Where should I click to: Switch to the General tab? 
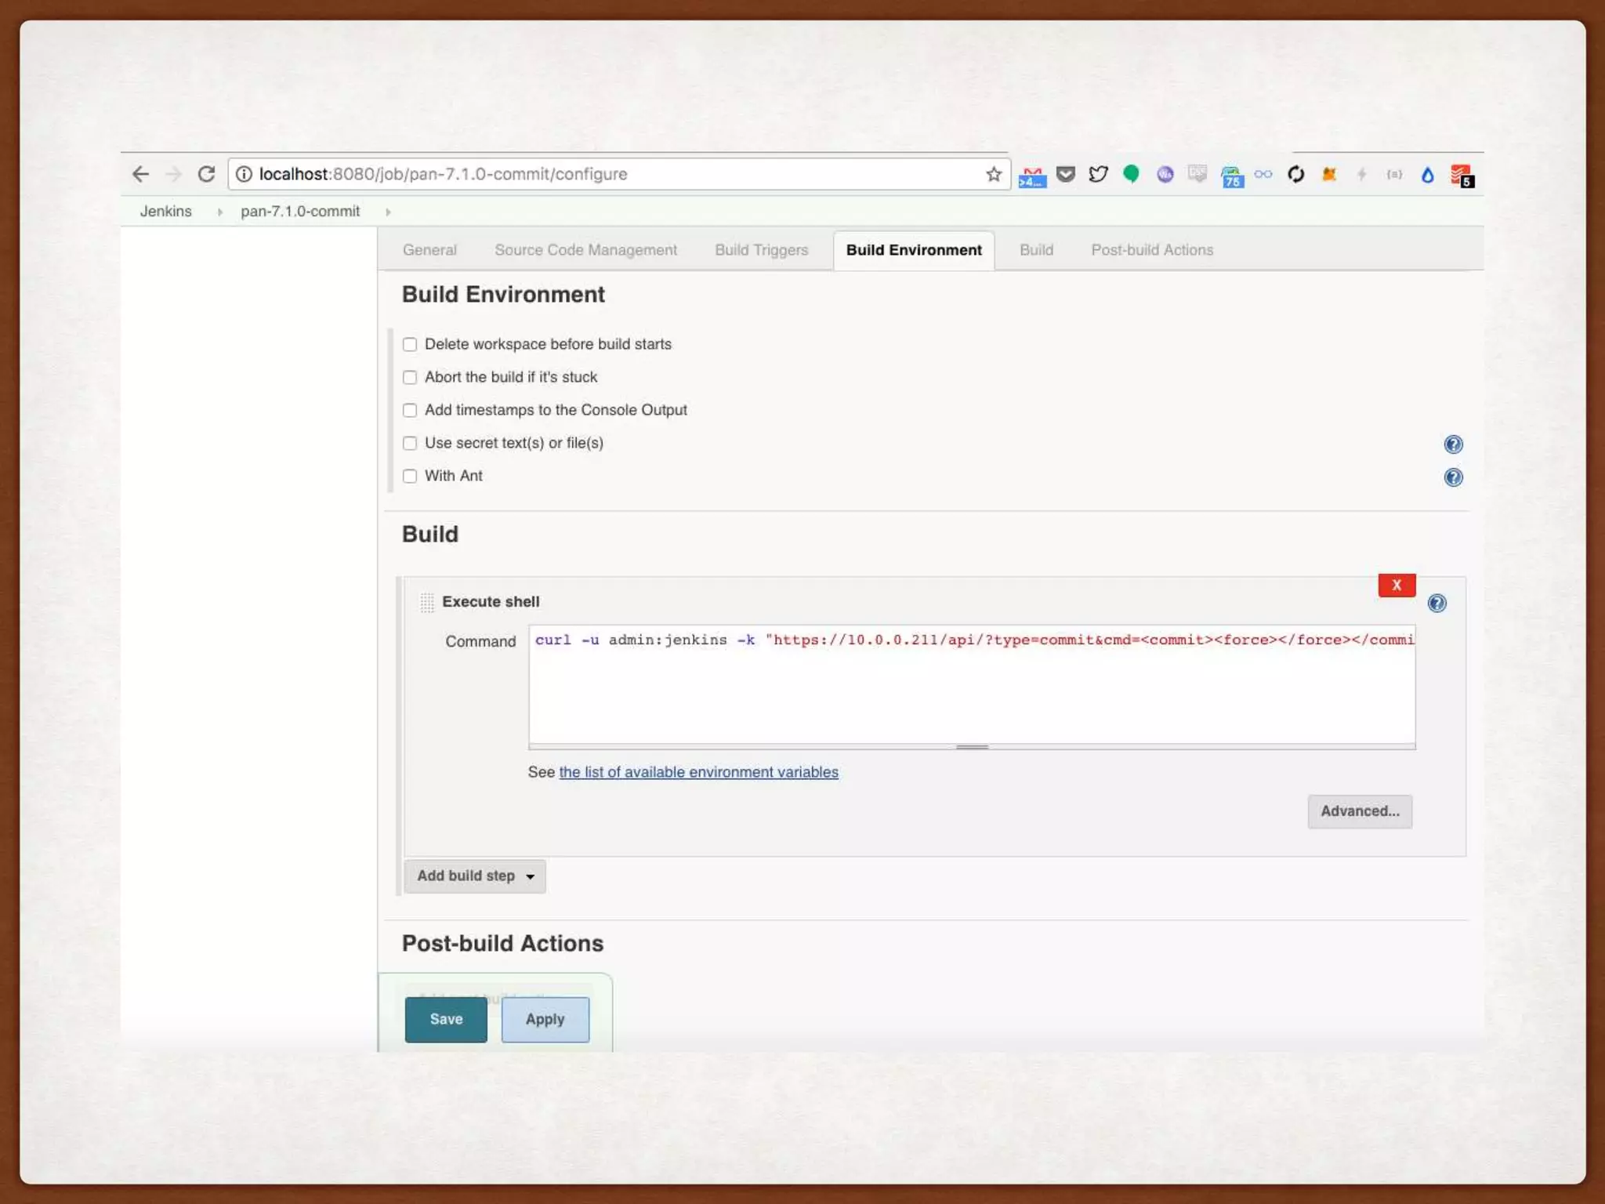429,250
